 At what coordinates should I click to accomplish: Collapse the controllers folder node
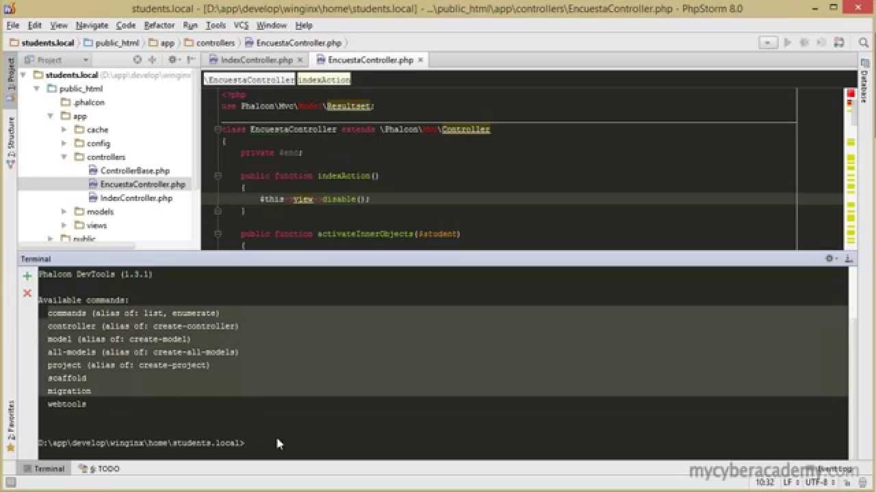pos(64,157)
